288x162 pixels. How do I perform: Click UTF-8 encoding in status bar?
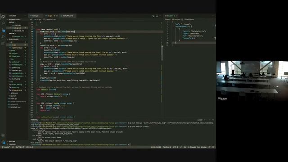click(175, 147)
